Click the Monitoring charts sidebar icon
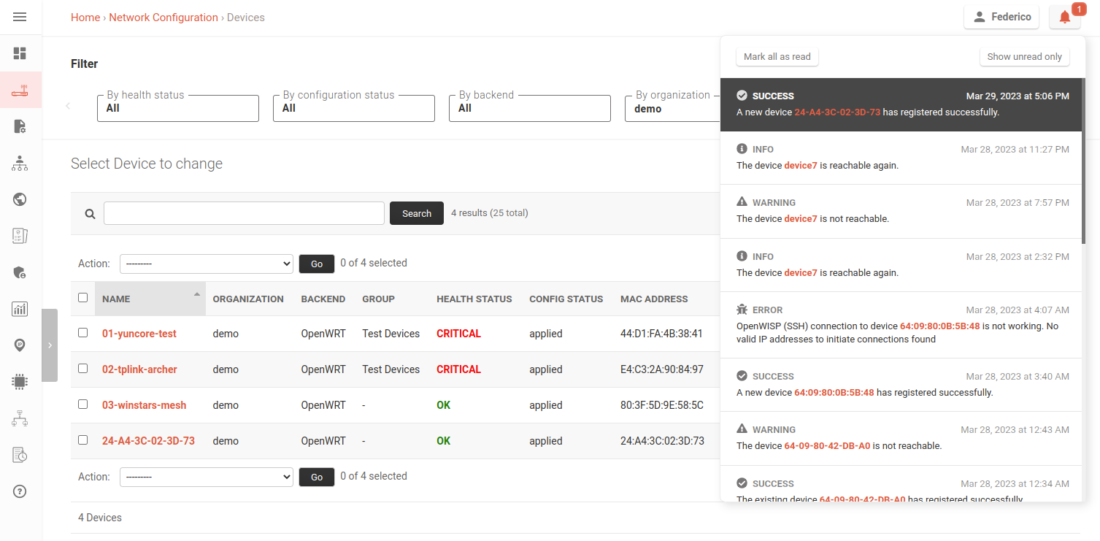1100x541 pixels. [x=20, y=308]
